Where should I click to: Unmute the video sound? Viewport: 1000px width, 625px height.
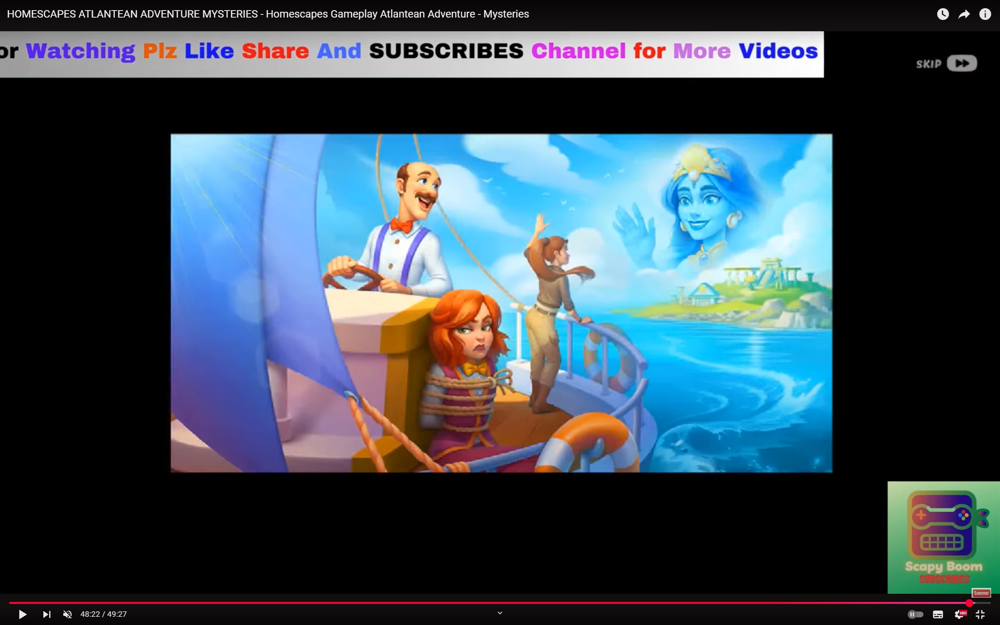pos(67,614)
